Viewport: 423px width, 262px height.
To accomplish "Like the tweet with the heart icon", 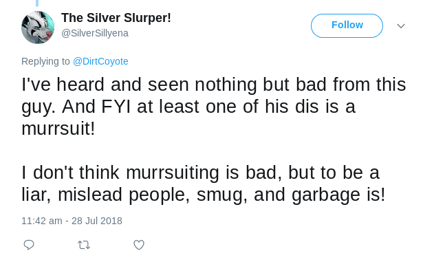I will point(139,245).
